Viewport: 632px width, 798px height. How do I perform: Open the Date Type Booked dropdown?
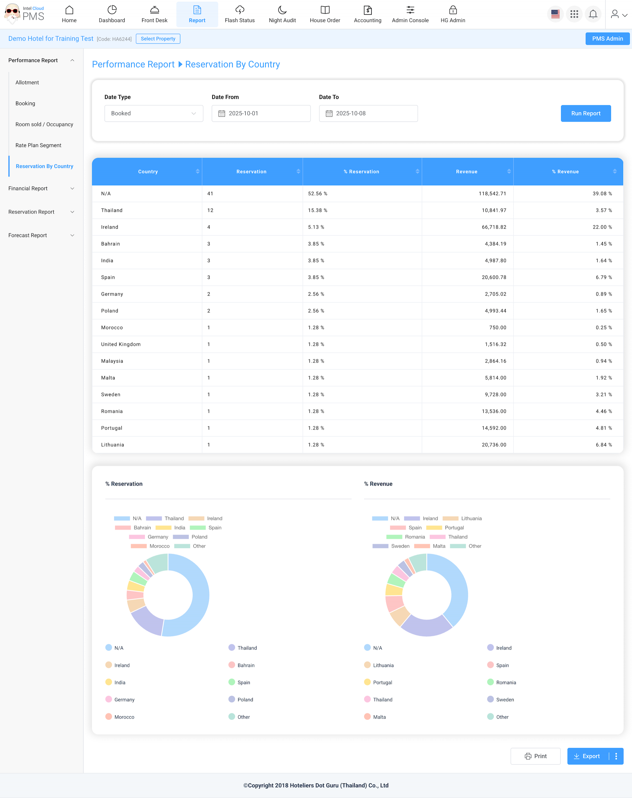(x=154, y=113)
